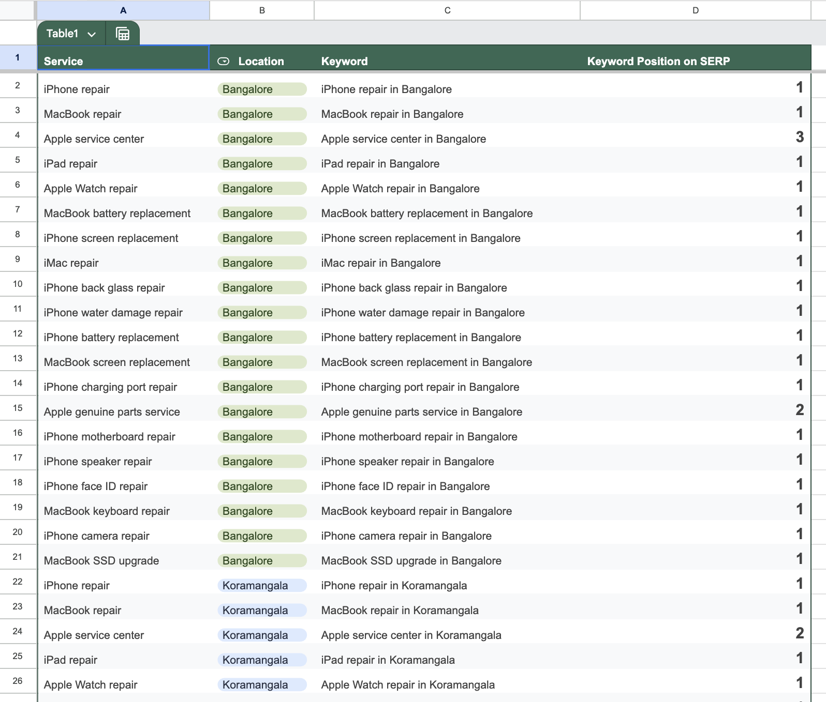Select 'Apple service center in Koramangala' keyword cell
Image resolution: width=826 pixels, height=702 pixels.
point(447,631)
